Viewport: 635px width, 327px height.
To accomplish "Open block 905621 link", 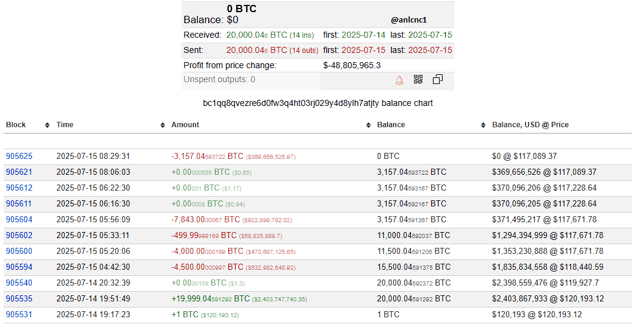I will click(19, 172).
